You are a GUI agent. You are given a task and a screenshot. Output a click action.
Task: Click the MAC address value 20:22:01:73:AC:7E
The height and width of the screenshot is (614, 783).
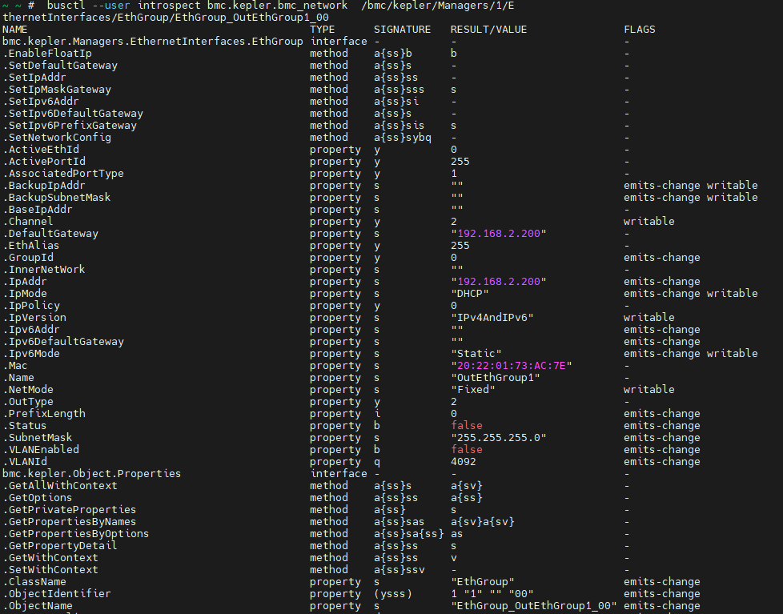click(x=511, y=366)
